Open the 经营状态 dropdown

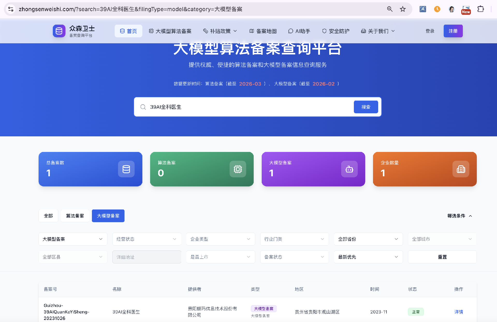click(147, 239)
